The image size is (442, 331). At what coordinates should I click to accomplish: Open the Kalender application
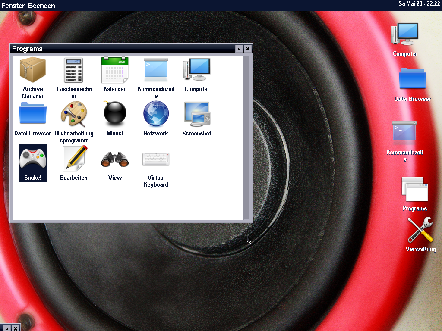pyautogui.click(x=115, y=71)
